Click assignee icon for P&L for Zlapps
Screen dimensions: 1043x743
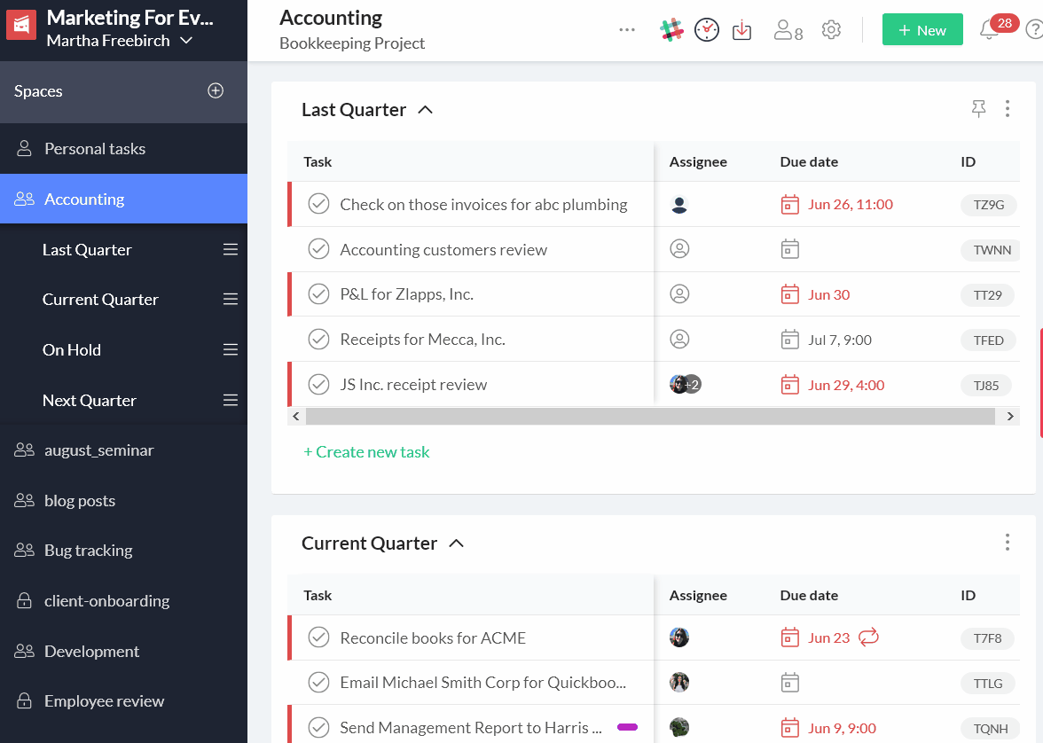[679, 294]
